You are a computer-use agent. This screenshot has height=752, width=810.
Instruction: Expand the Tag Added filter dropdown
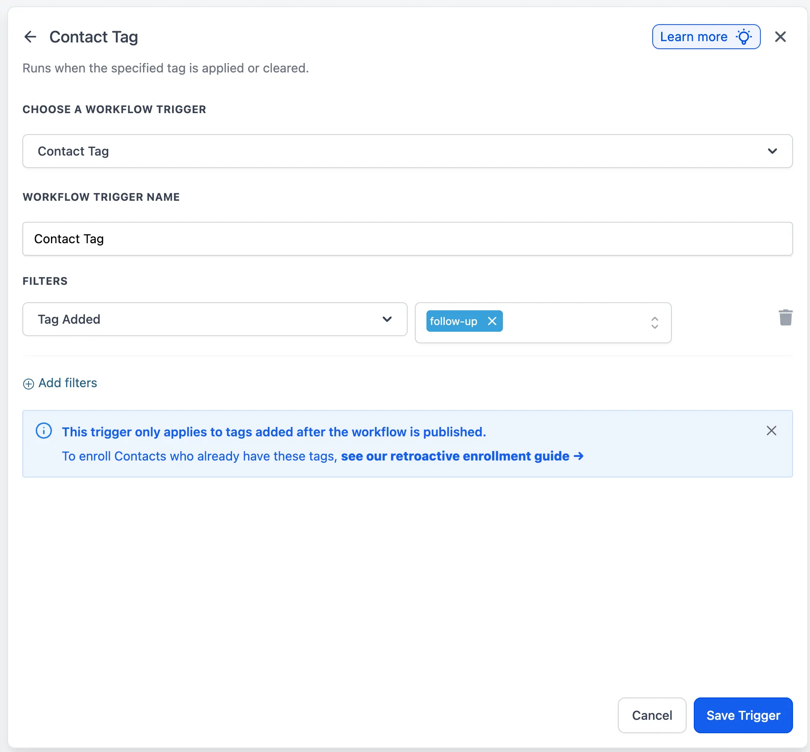coord(215,319)
